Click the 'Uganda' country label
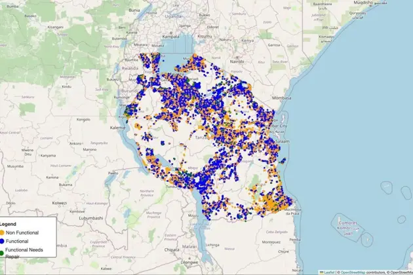This screenshot has width=413, height=275. click(x=173, y=16)
